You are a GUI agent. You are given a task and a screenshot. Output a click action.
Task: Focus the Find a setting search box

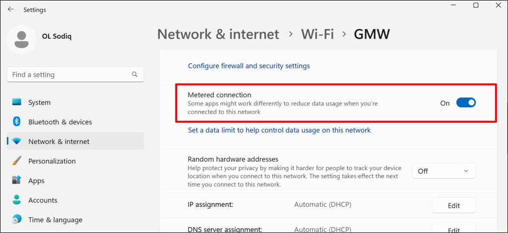pos(69,75)
